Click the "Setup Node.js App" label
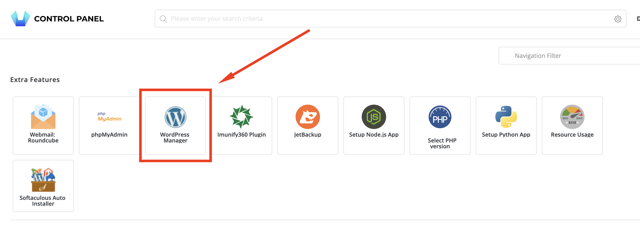The image size is (640, 225). click(x=374, y=135)
